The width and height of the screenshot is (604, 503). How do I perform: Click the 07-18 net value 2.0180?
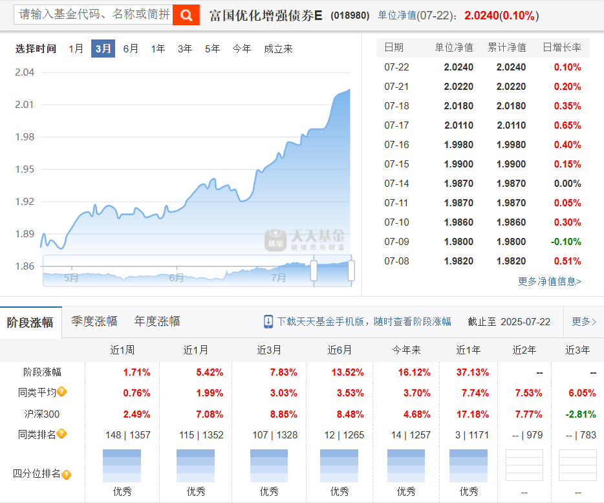458,106
